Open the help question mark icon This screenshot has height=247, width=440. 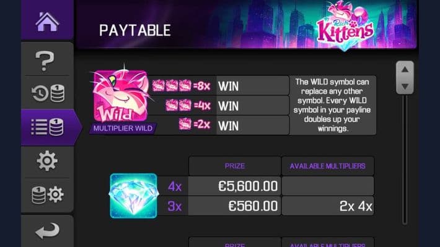tap(45, 61)
